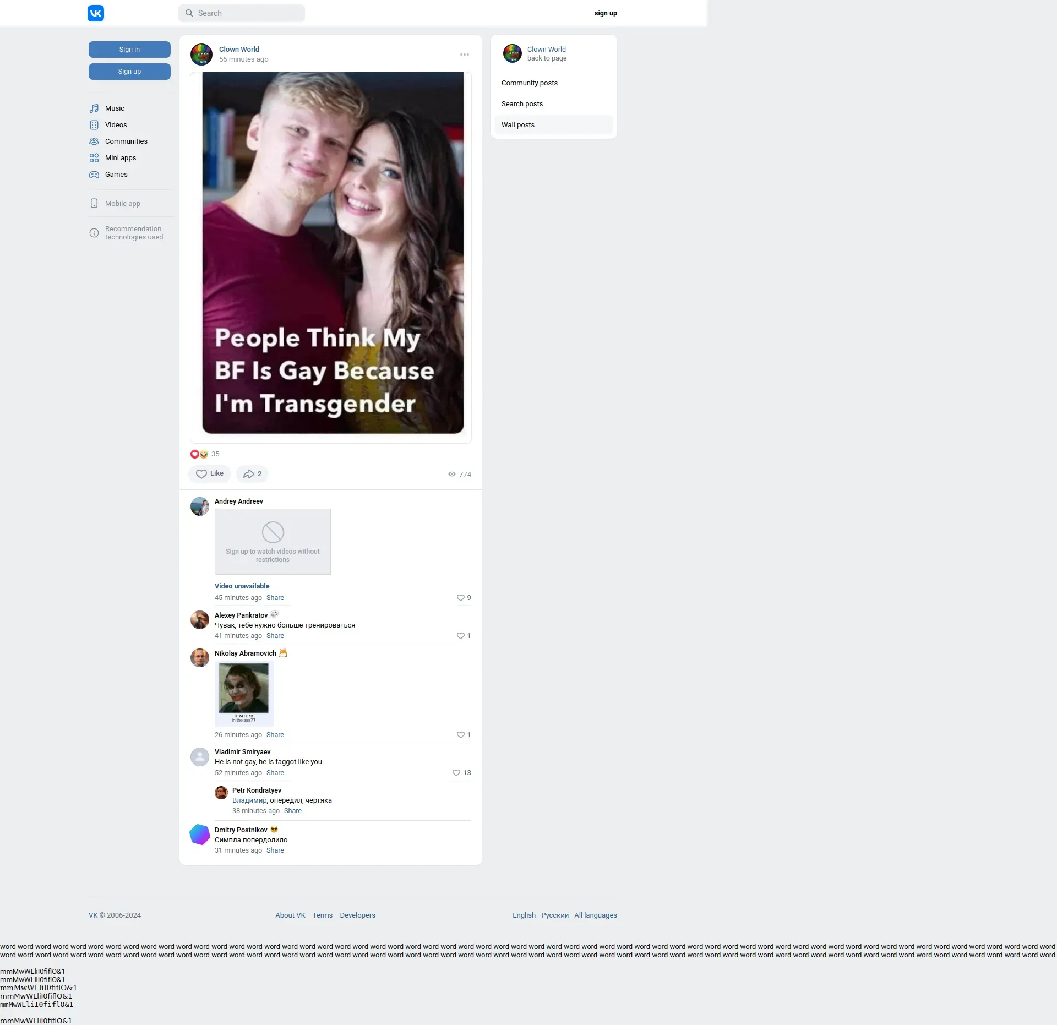Viewport: 1057px width, 1025px height.
Task: Toggle Like on the Clown World post
Action: 210,474
